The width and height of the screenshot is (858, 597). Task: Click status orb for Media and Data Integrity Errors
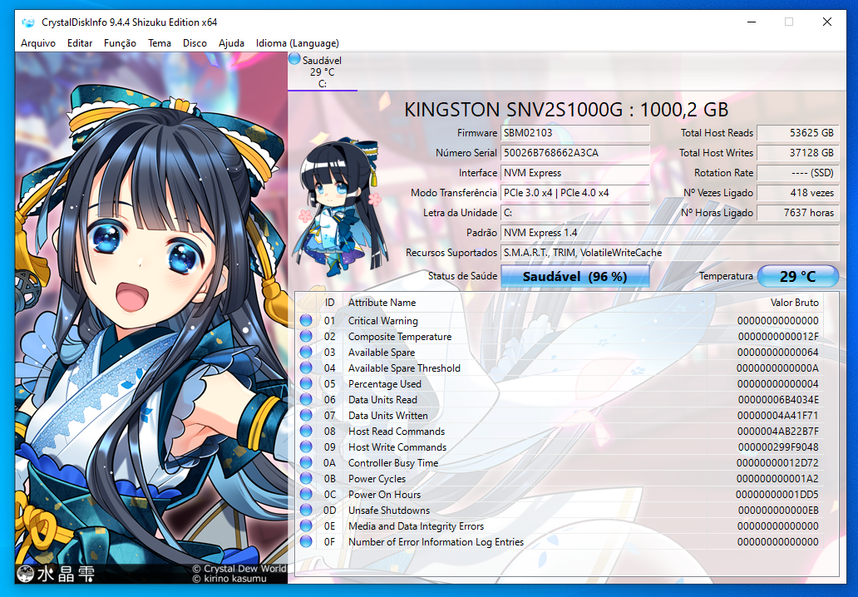306,525
